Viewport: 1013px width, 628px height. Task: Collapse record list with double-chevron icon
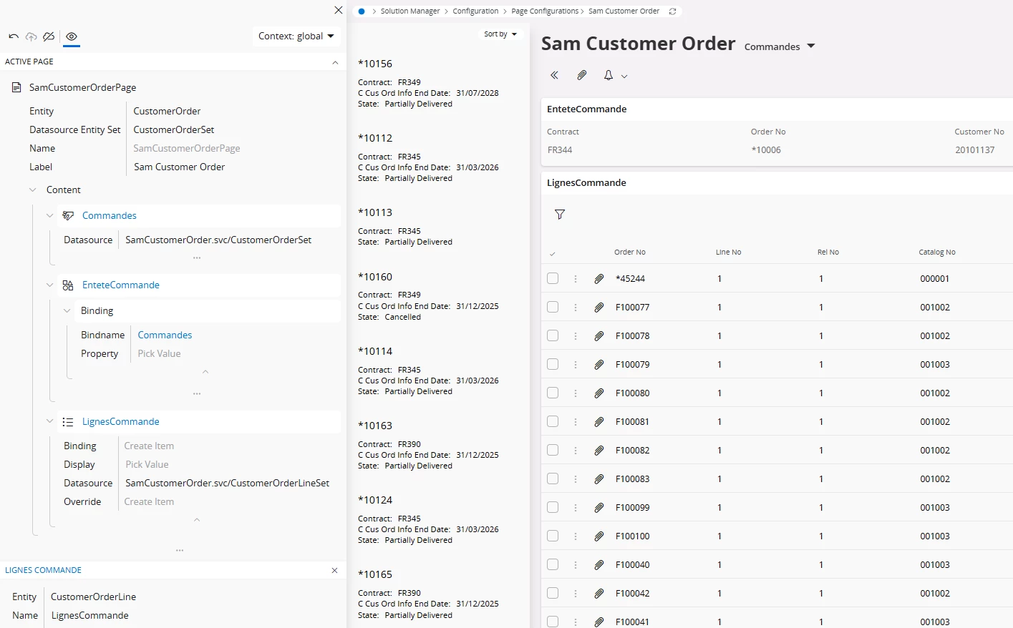click(x=554, y=75)
